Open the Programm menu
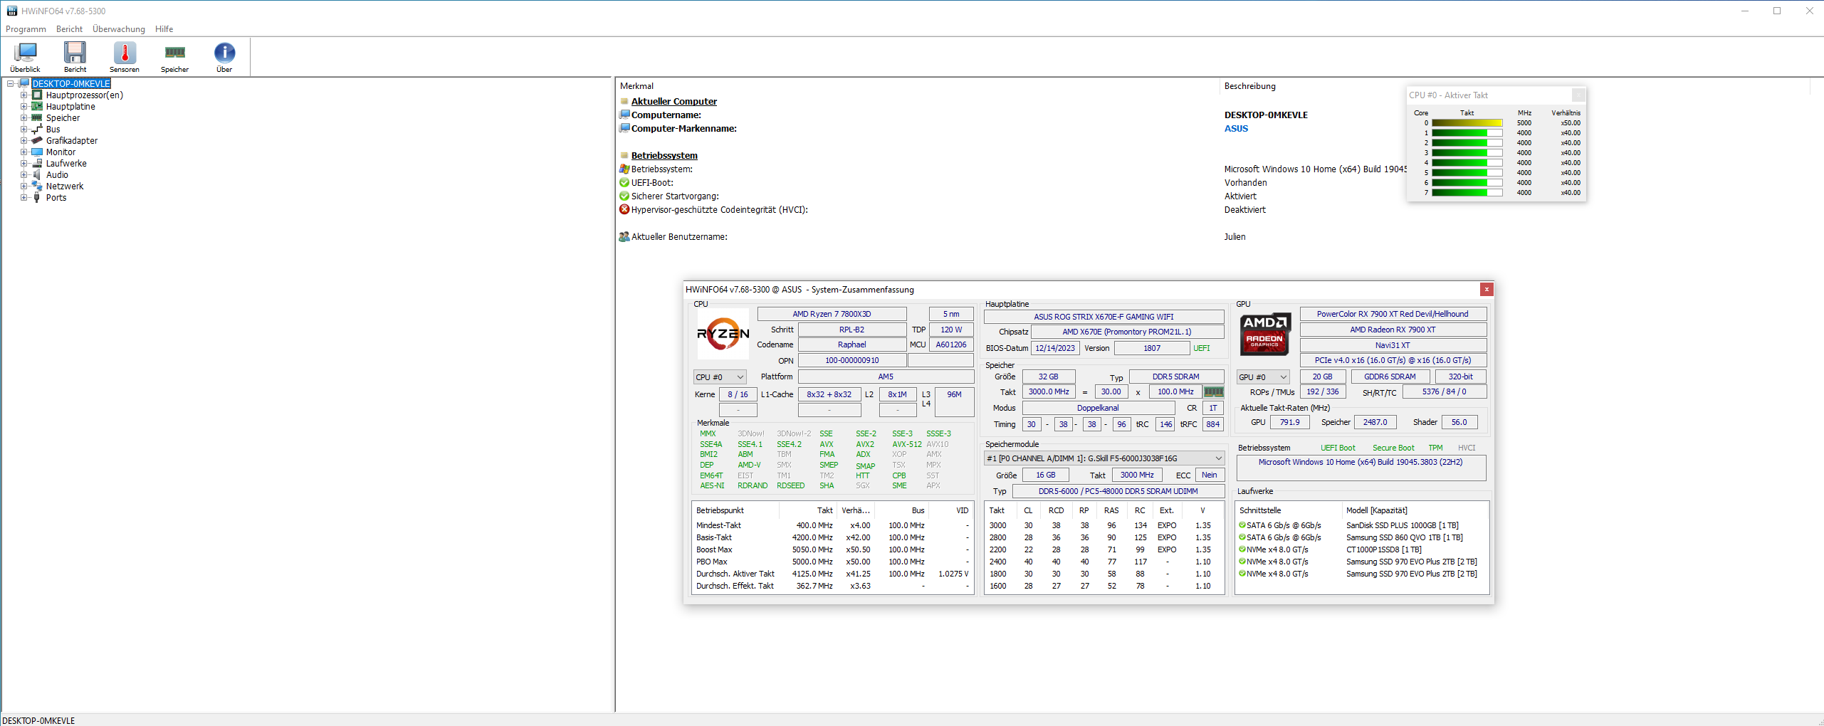 pyautogui.click(x=26, y=29)
